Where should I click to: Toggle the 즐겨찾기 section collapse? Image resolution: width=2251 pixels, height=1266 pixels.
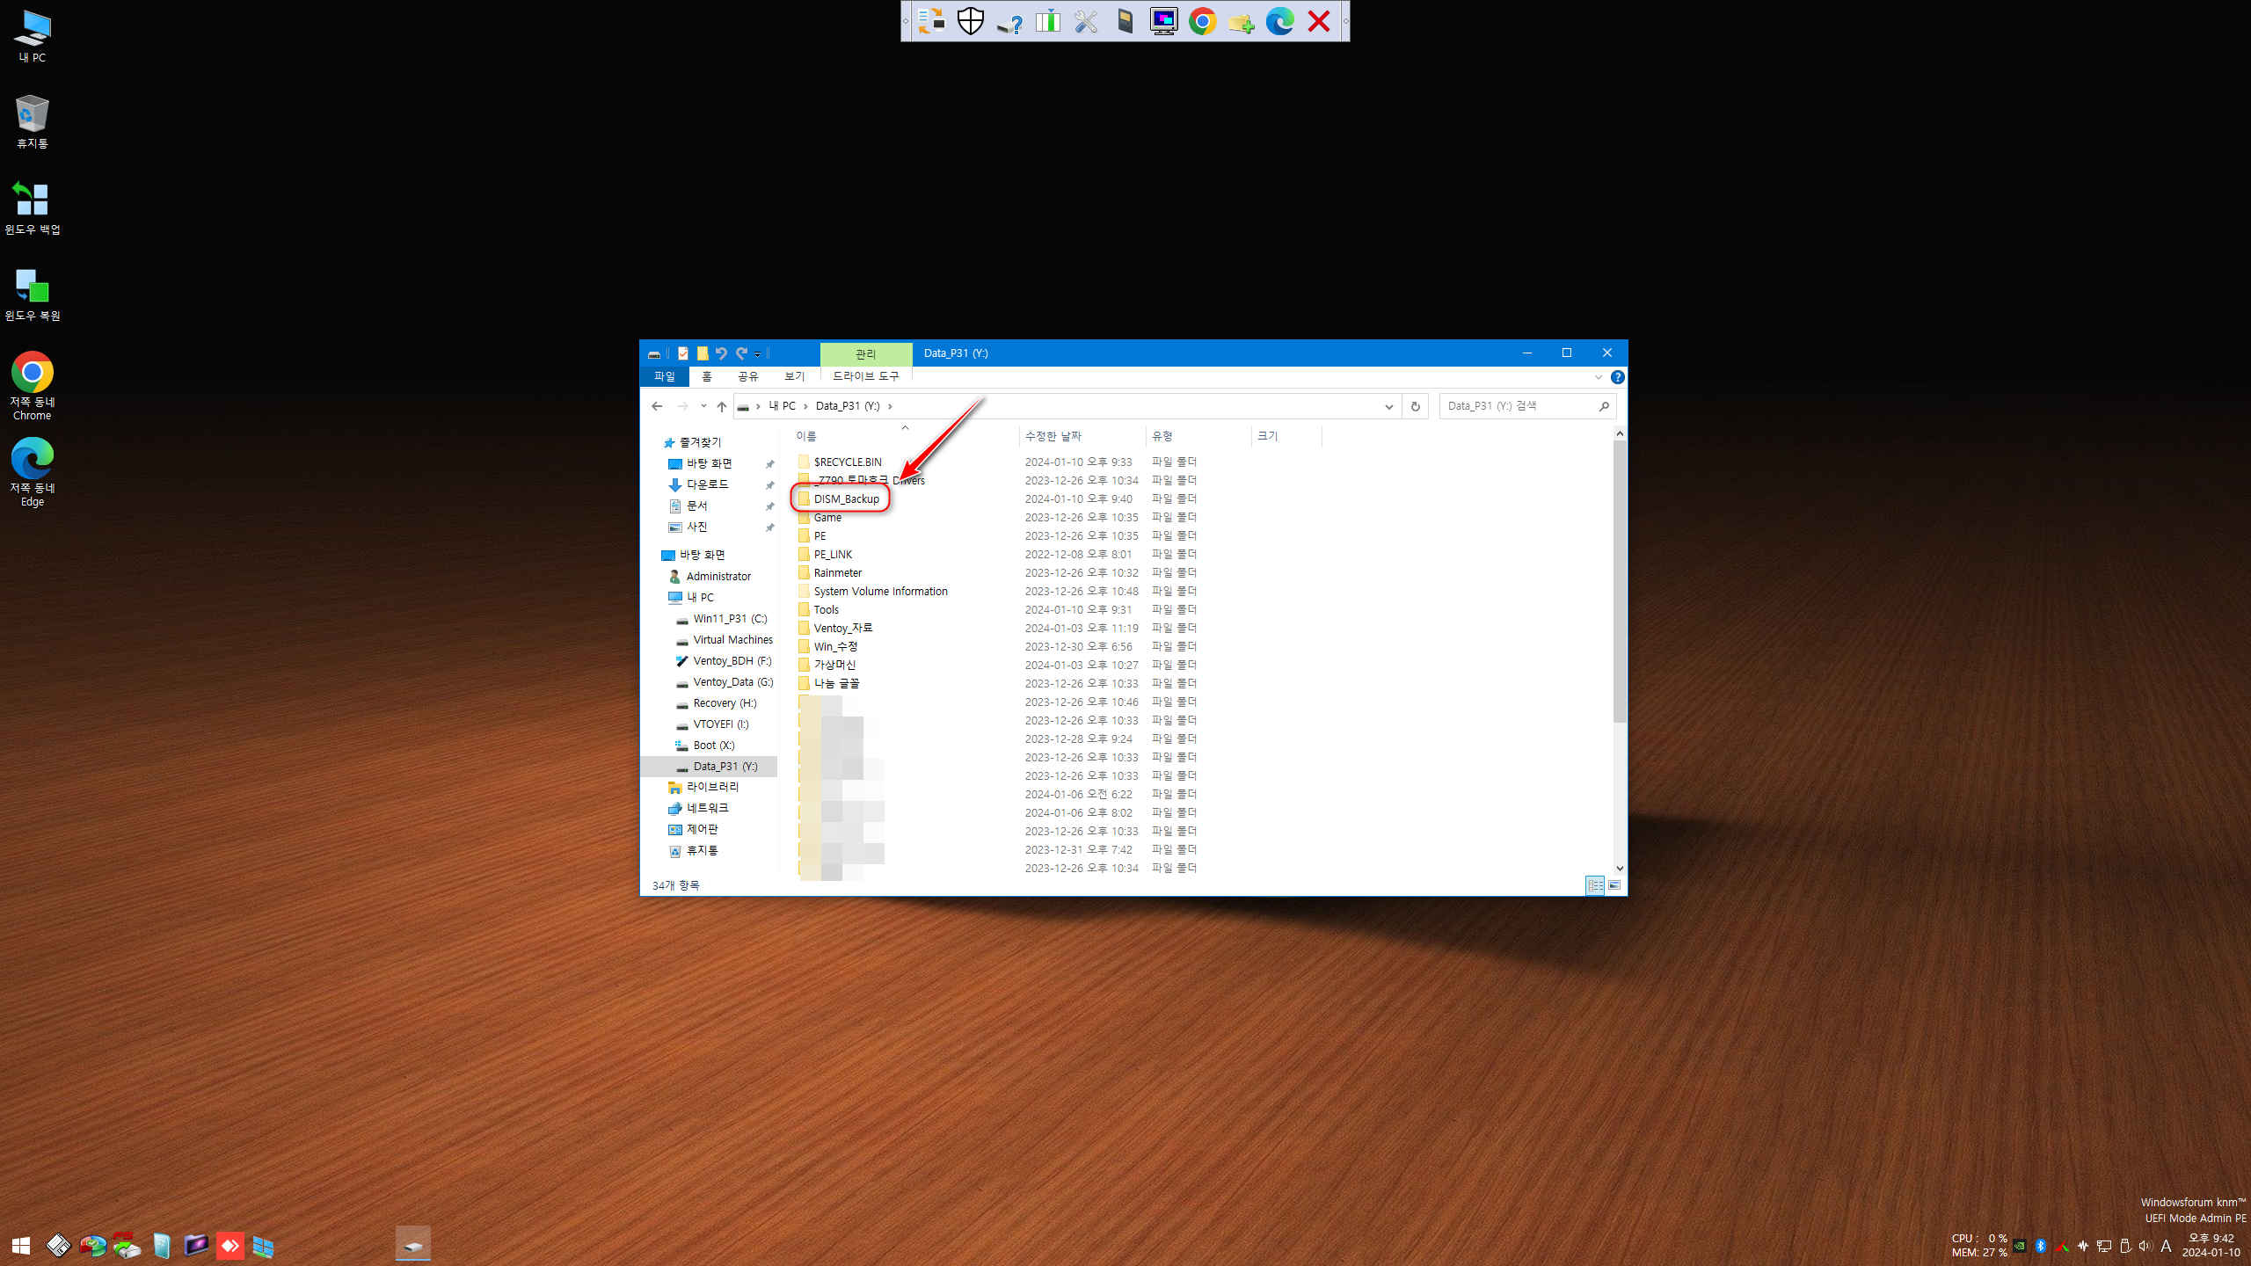click(x=655, y=442)
